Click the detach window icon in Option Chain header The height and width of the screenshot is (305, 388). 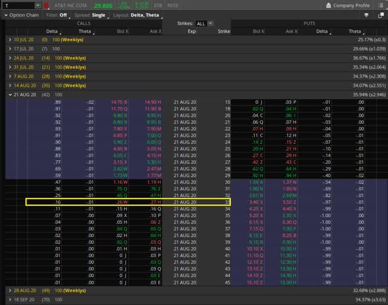(x=381, y=15)
